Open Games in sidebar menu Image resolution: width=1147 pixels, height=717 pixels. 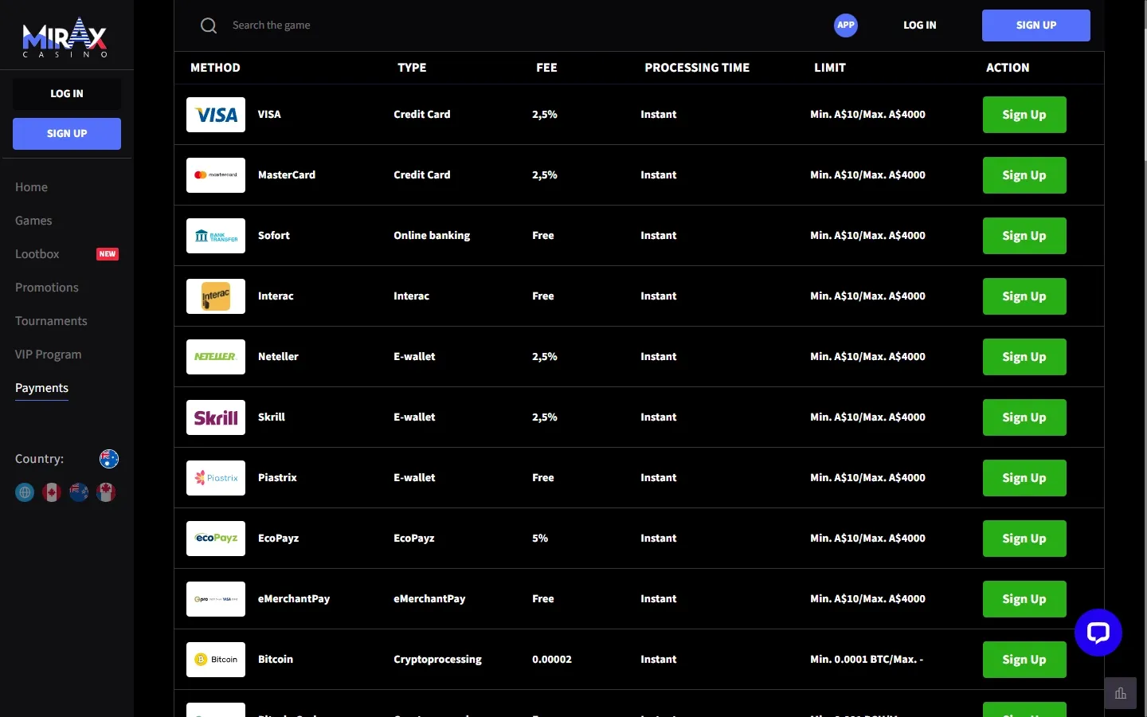pos(33,221)
